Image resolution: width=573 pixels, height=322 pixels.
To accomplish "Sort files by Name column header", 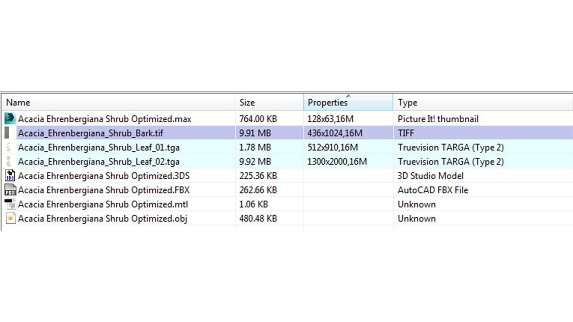I will (18, 103).
